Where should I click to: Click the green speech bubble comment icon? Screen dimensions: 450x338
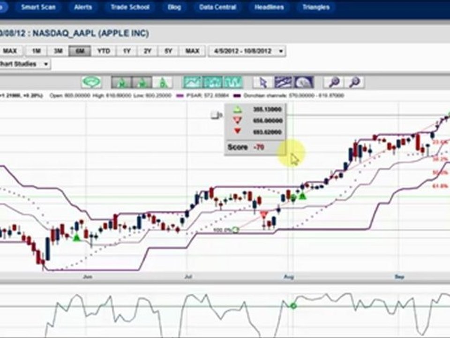(x=91, y=82)
